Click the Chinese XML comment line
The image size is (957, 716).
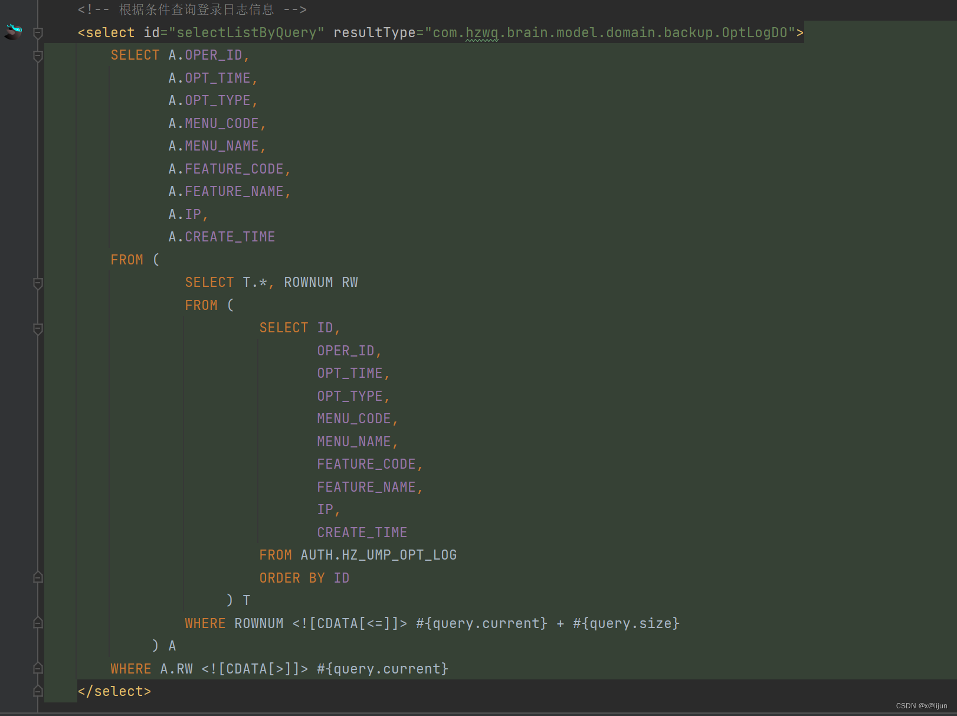point(192,9)
